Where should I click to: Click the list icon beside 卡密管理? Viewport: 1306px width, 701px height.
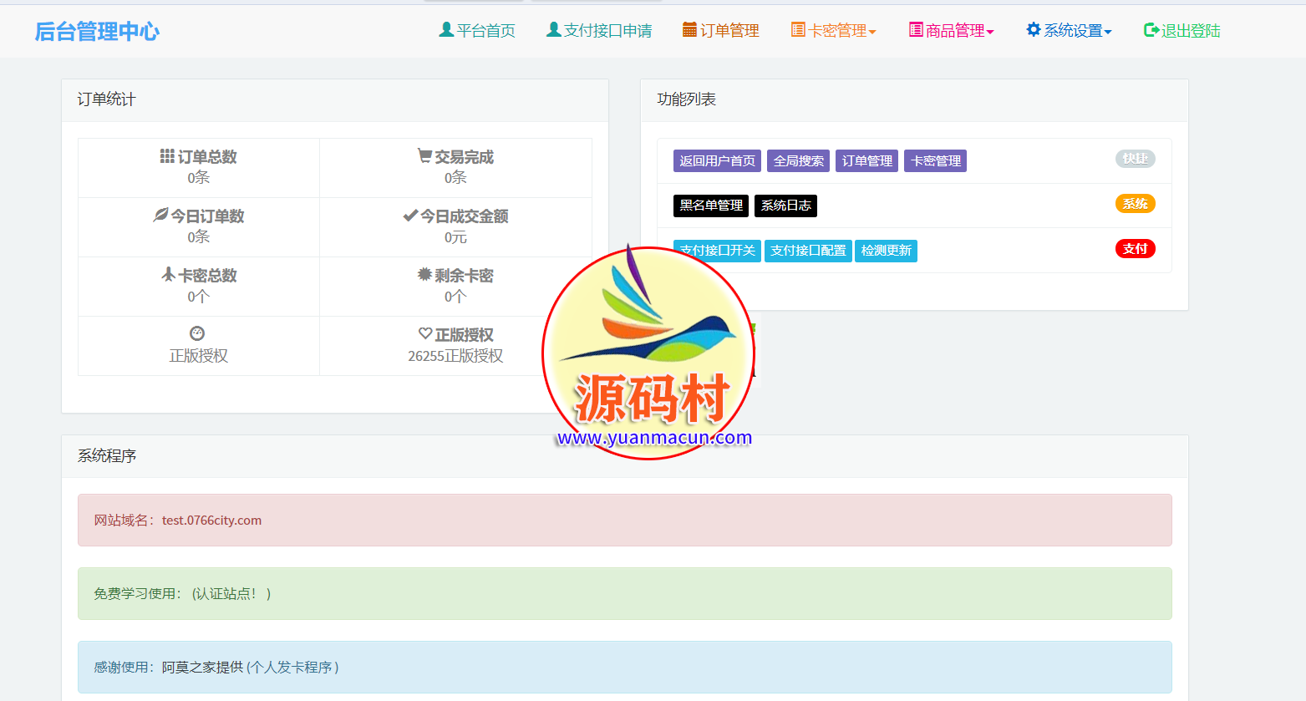coord(798,30)
